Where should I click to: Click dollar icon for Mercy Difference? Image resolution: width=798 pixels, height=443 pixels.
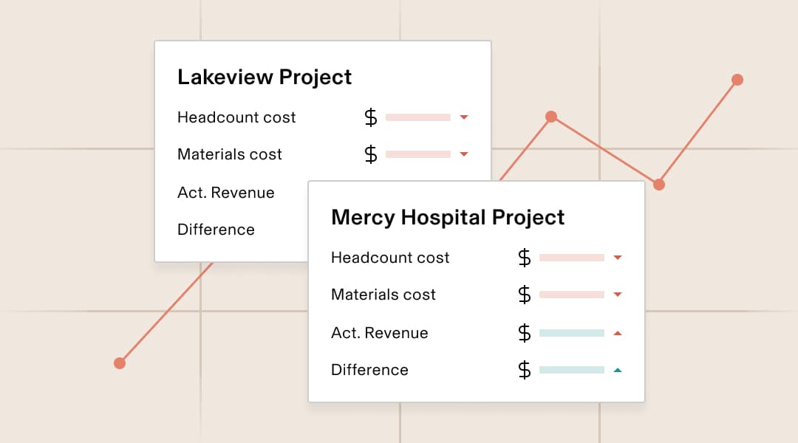pyautogui.click(x=525, y=370)
